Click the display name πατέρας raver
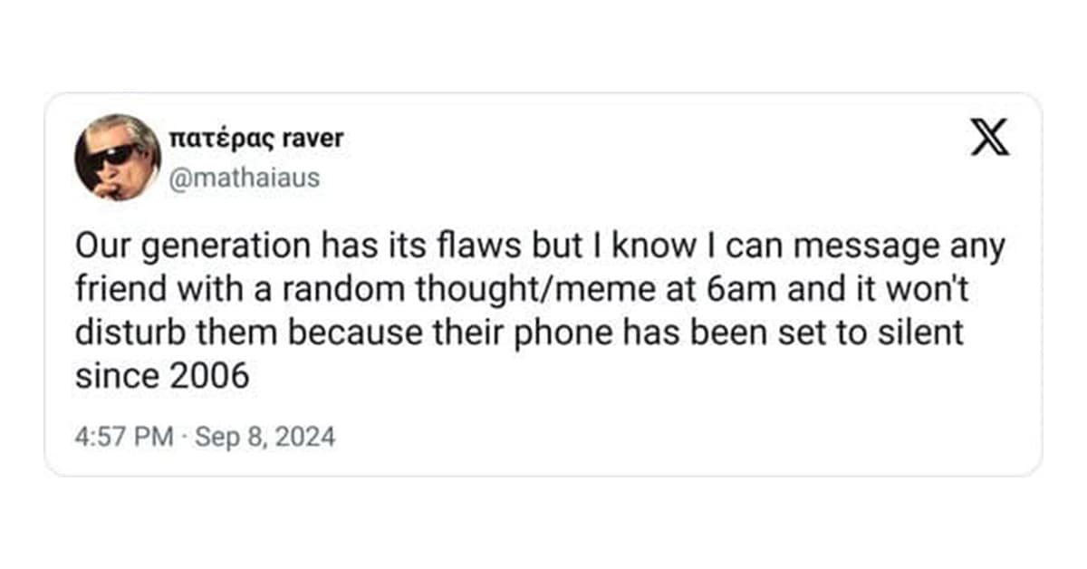The height and width of the screenshot is (569, 1087). (x=257, y=138)
